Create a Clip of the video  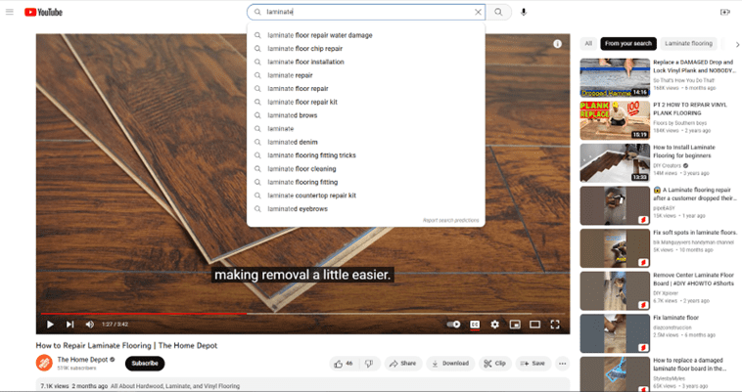495,364
